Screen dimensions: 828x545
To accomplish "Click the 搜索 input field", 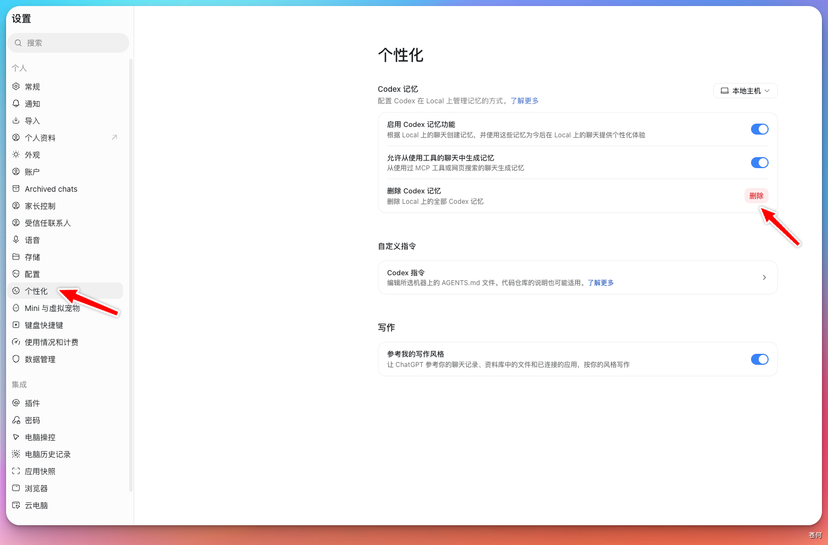I will coord(68,43).
